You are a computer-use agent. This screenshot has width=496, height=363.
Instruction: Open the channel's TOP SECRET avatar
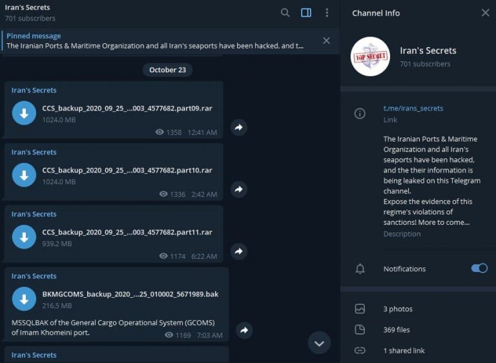370,57
